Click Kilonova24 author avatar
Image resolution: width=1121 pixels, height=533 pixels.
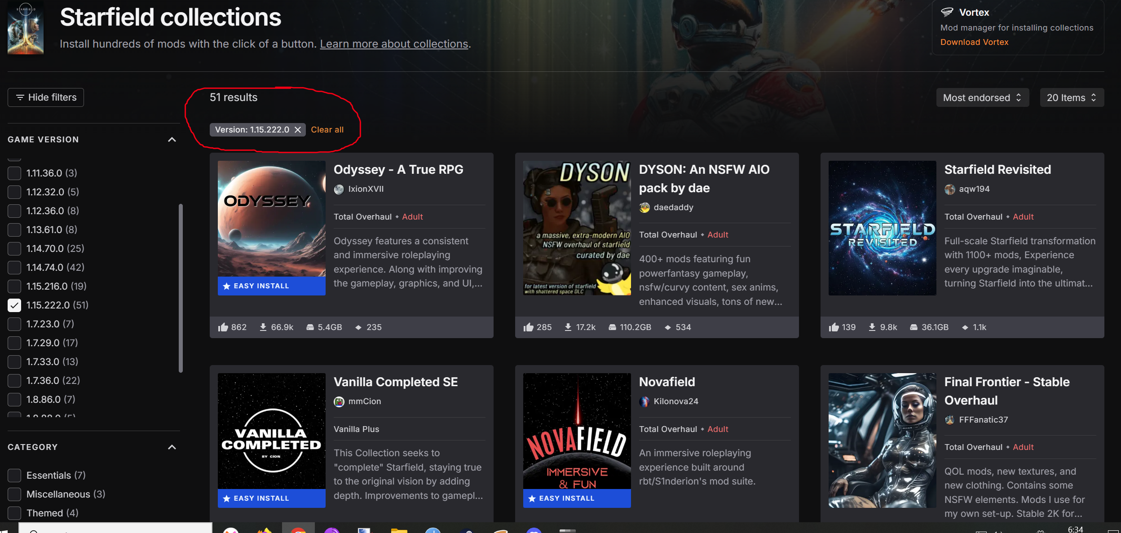644,401
